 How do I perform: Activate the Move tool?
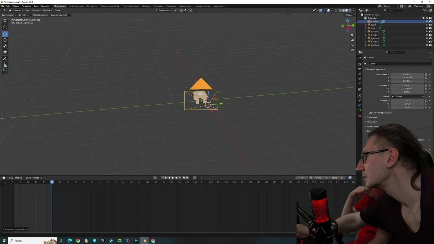5,34
